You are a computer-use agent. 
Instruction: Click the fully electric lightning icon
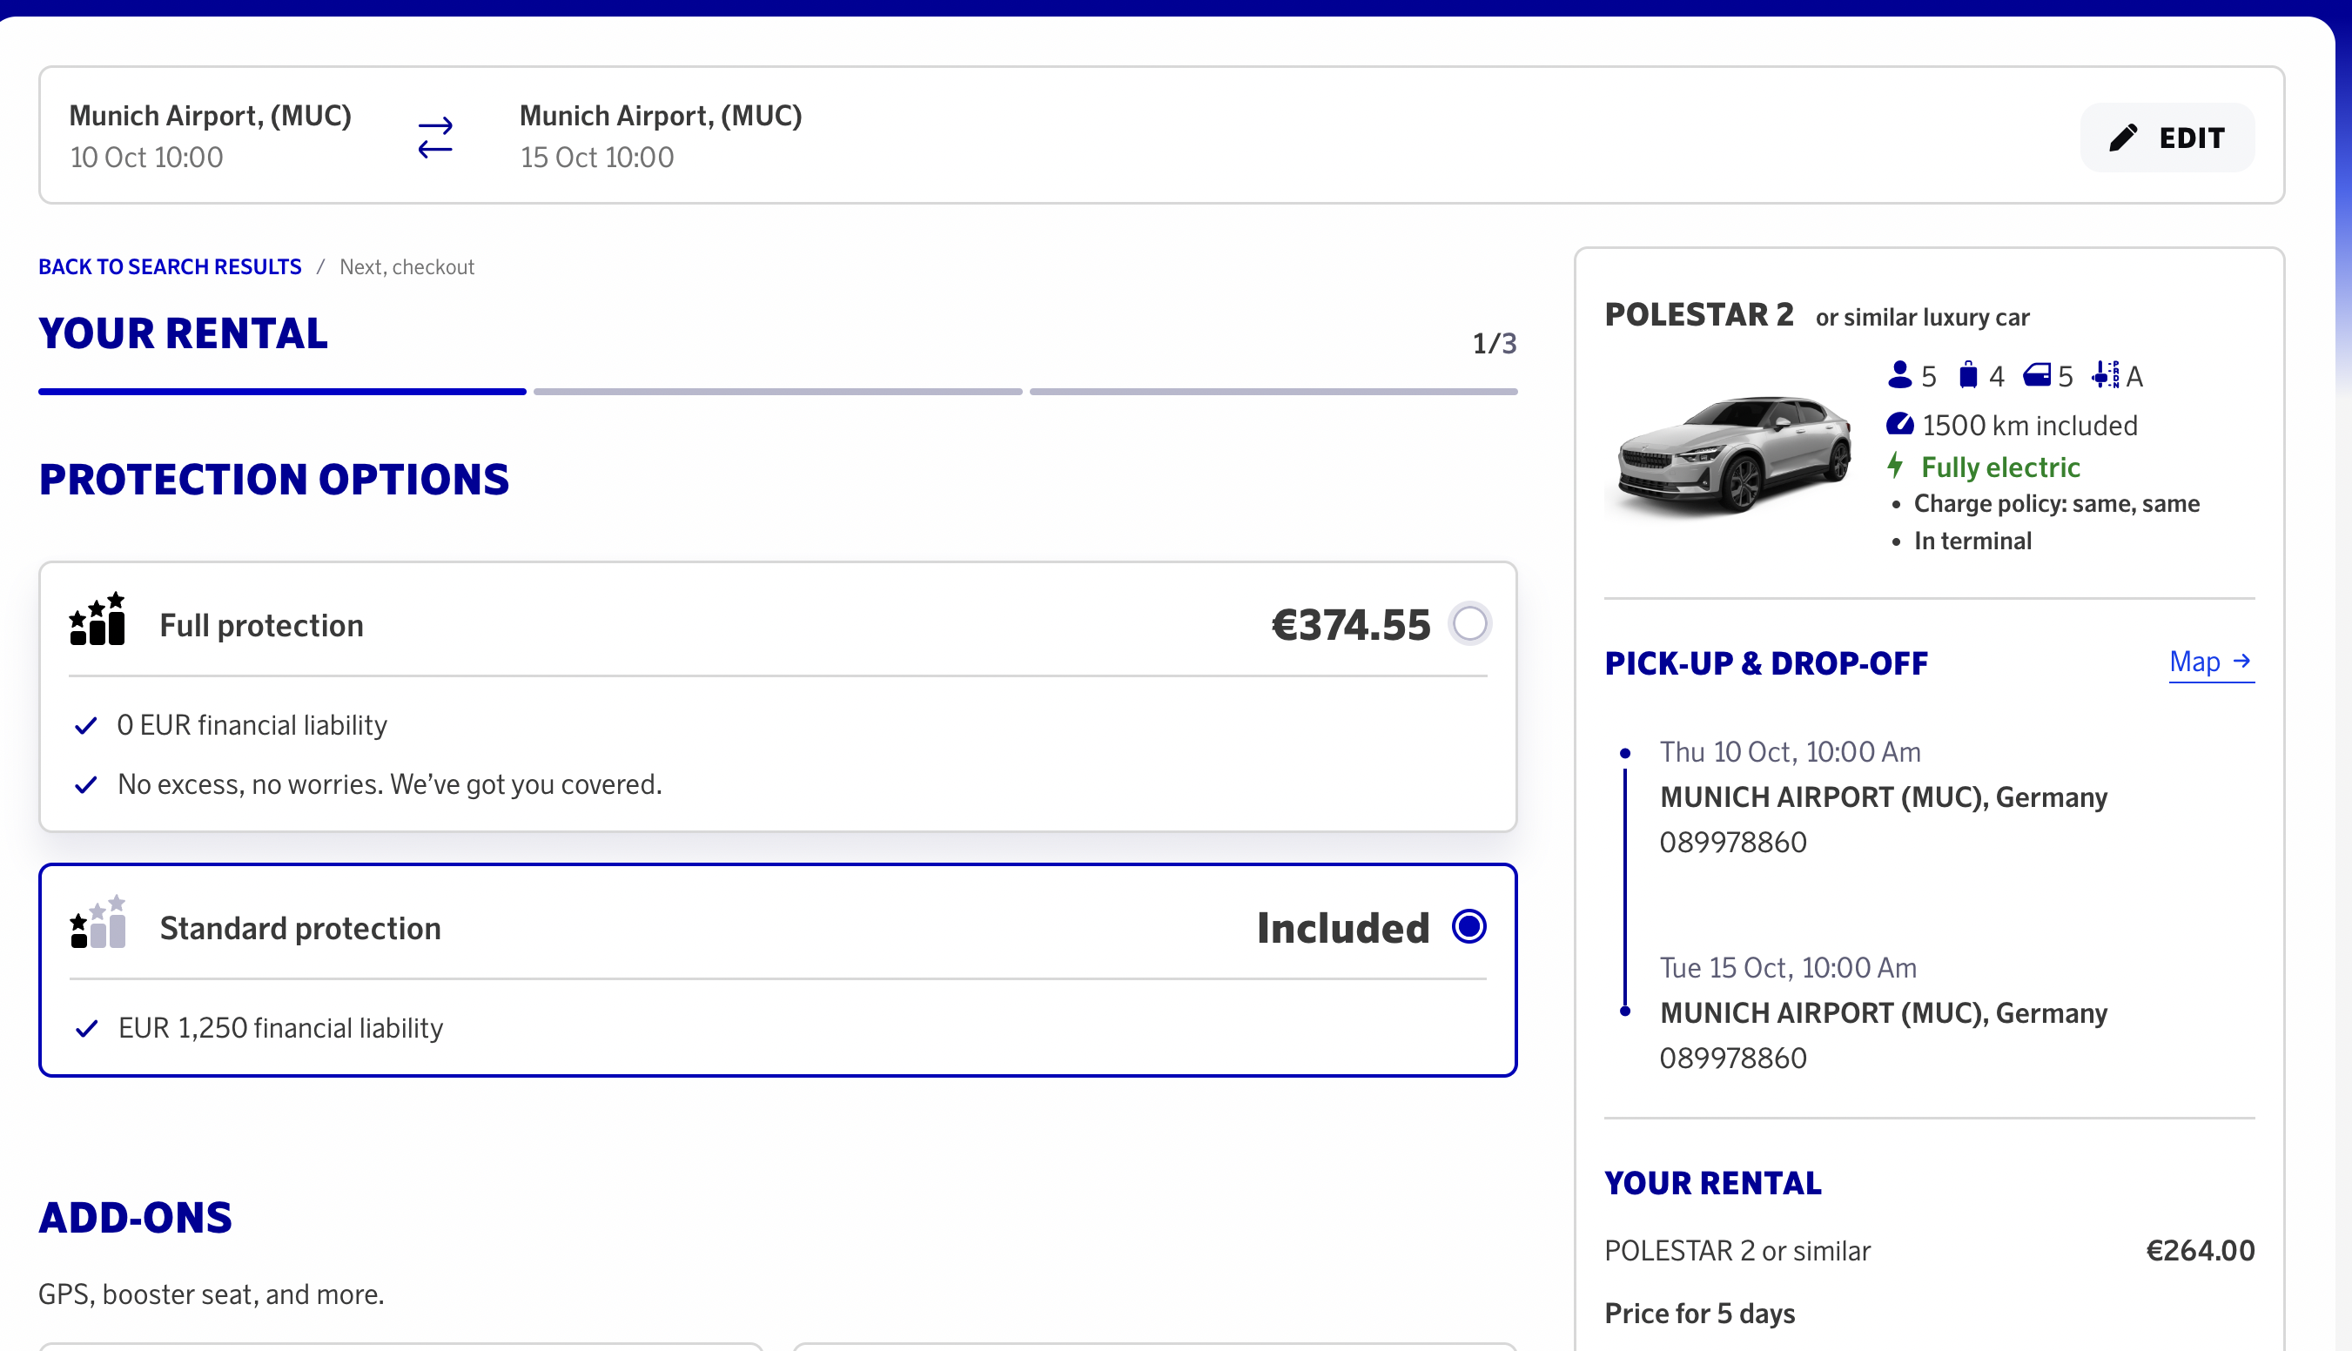pos(1896,466)
